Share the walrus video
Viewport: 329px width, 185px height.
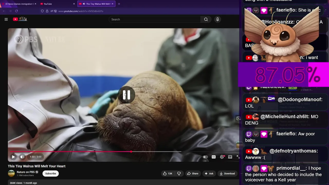[193, 173]
